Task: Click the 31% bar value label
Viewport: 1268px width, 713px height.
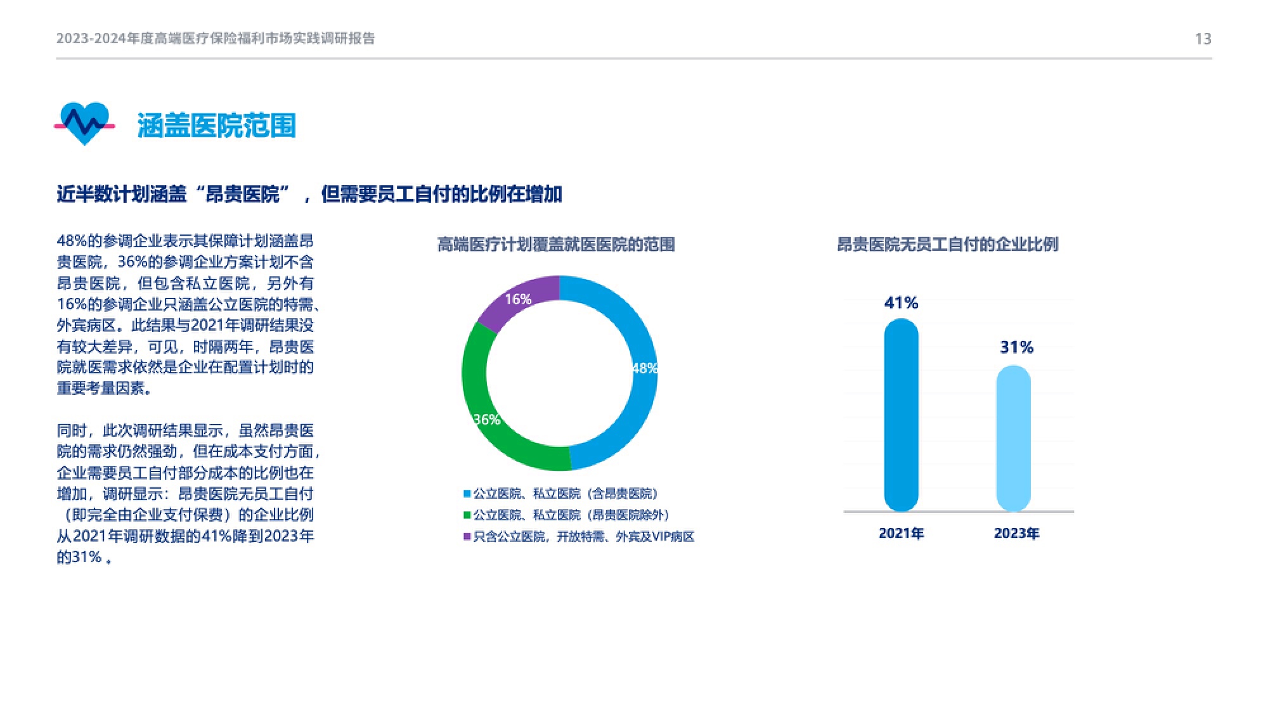Action: pos(1016,347)
